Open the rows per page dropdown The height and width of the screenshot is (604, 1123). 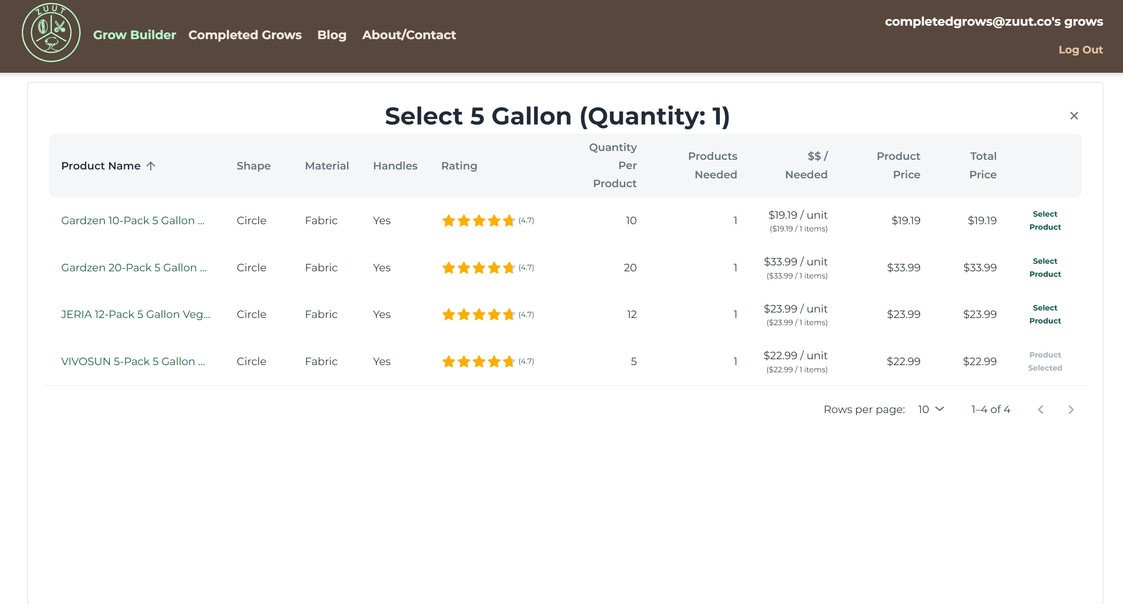pyautogui.click(x=931, y=410)
